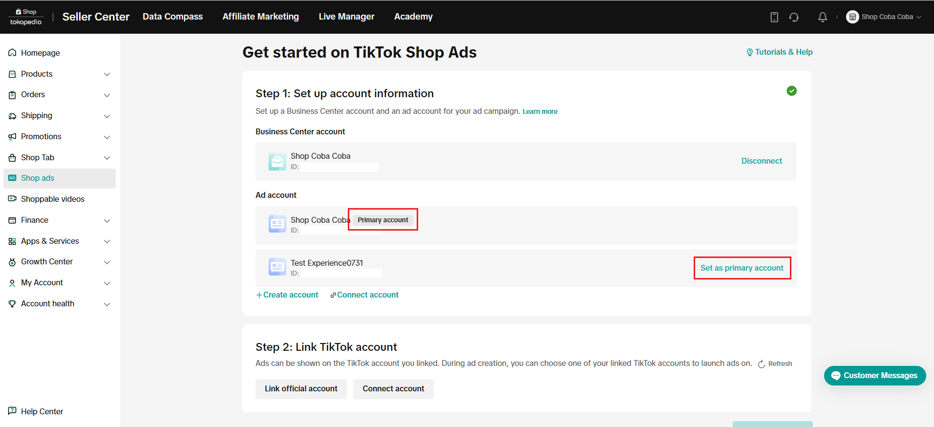
Task: Click the notification bell icon
Action: coord(823,17)
